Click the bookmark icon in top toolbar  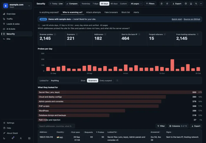tap(162, 4)
